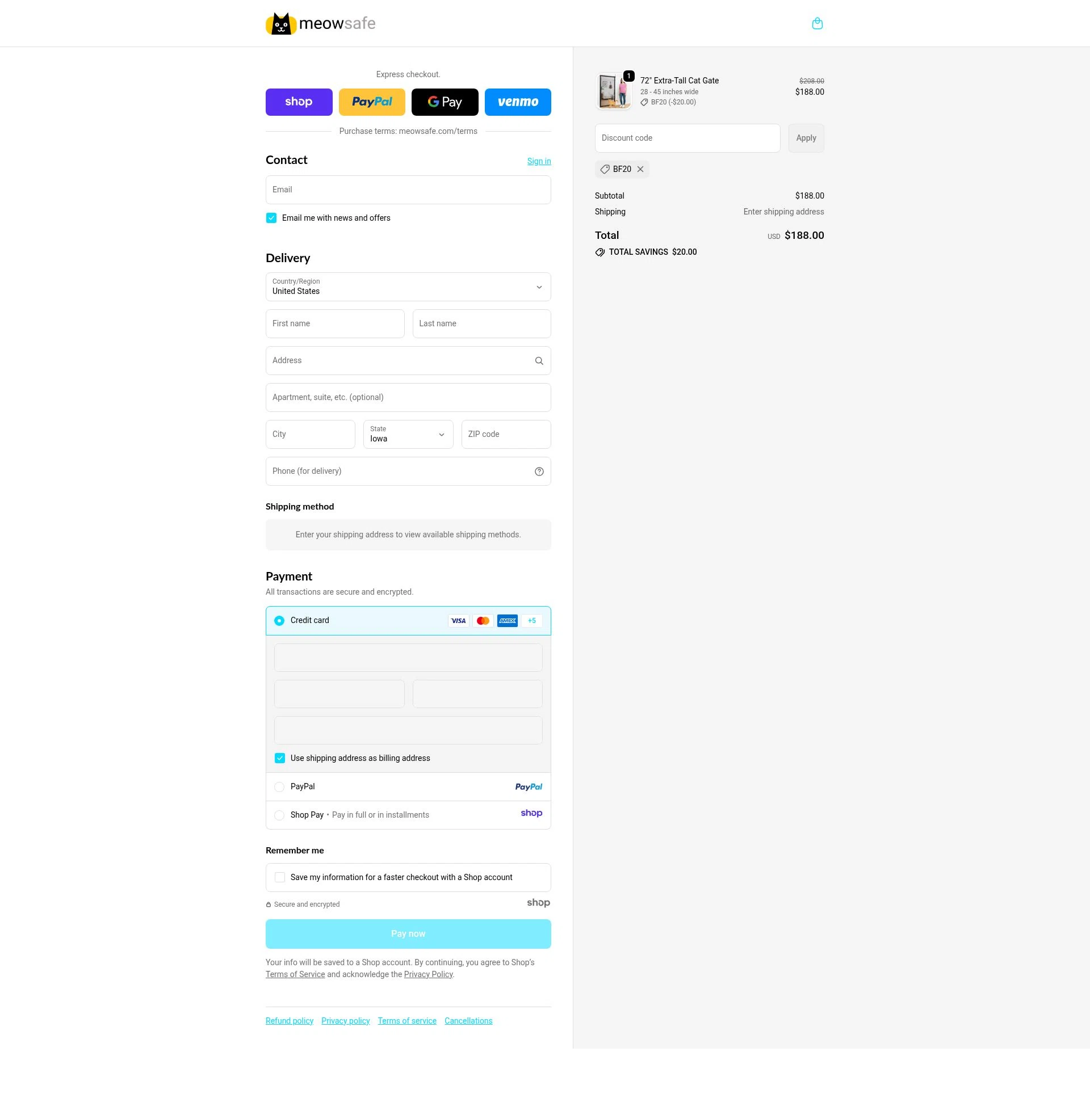Enable 'Save my information' for Shop account
Screen dimensions: 1090x1094
point(279,877)
